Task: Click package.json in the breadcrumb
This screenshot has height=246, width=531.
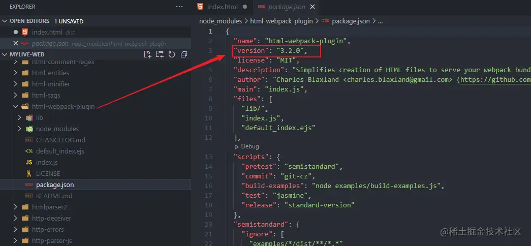Action: (x=351, y=21)
